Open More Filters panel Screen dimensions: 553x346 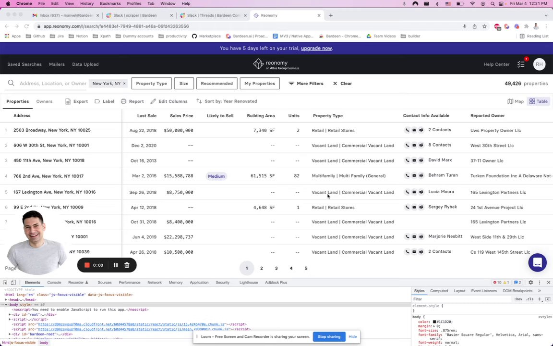[x=306, y=84]
